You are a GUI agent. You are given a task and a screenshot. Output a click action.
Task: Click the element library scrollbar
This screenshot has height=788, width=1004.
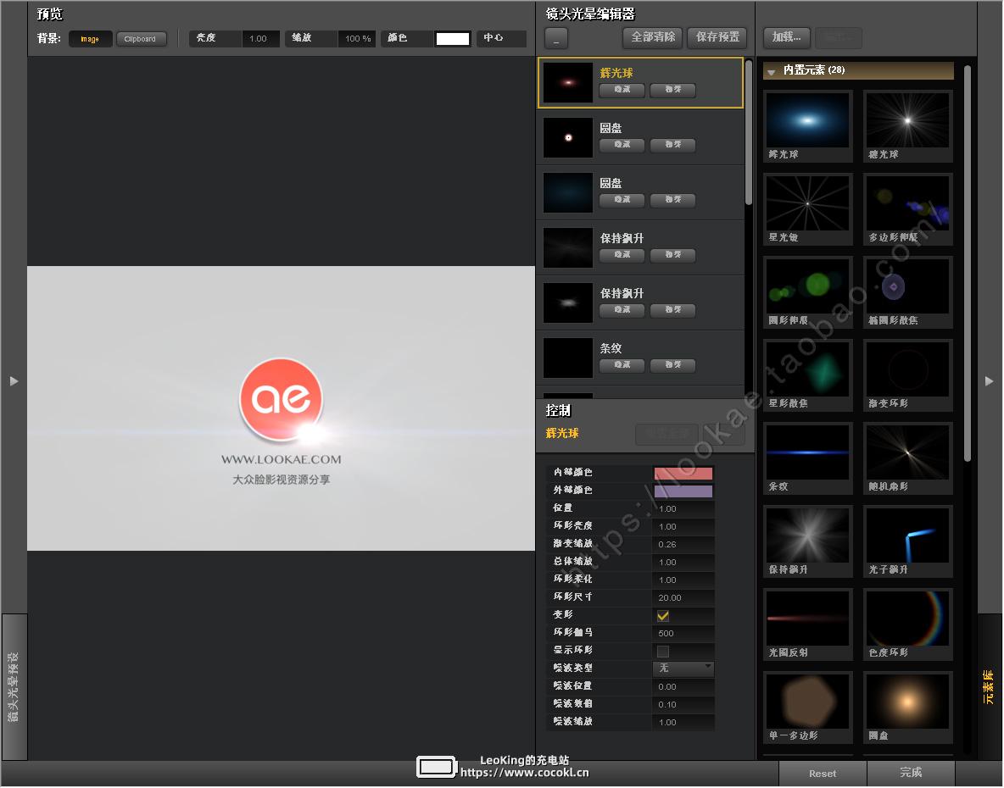(967, 263)
